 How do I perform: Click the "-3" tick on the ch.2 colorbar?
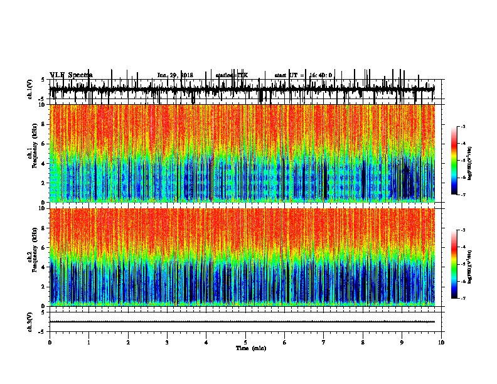pos(462,230)
